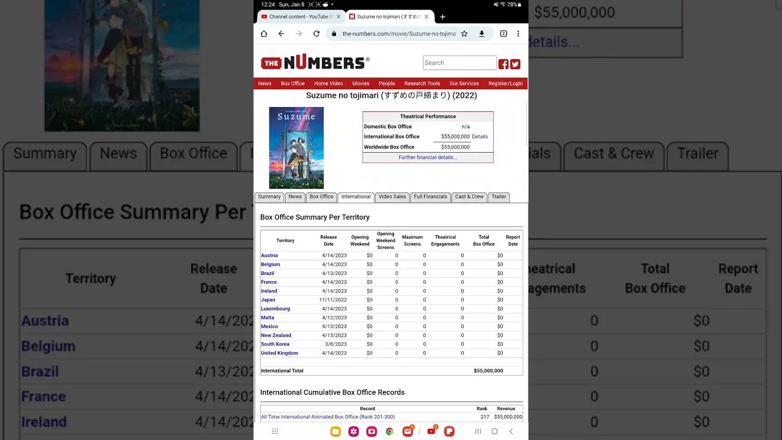Open the Luxembourg territory link
The width and height of the screenshot is (782, 440).
tap(276, 309)
